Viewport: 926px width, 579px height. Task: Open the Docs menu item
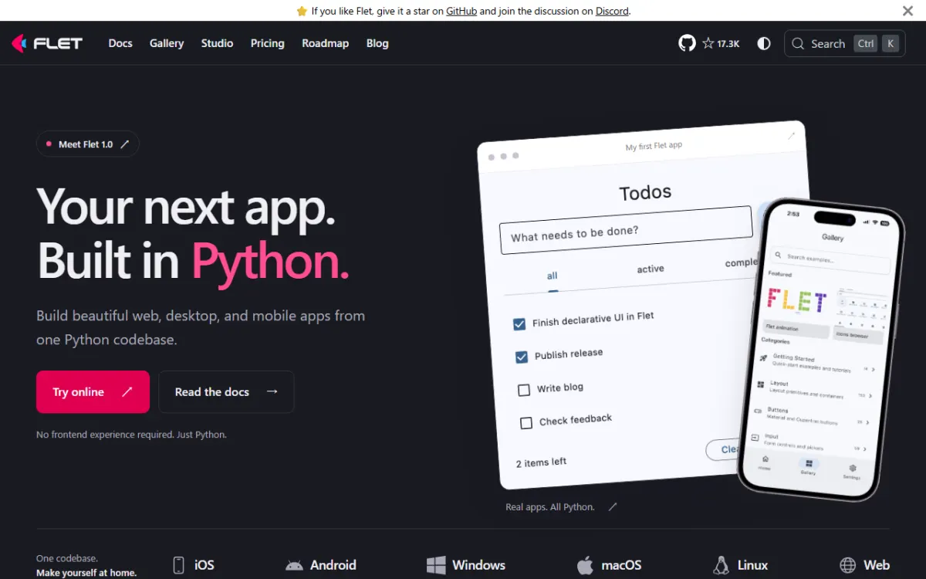[120, 43]
